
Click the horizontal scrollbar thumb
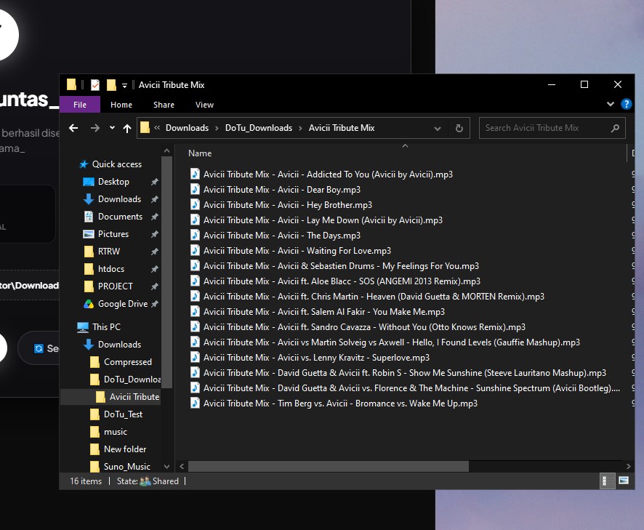pos(328,466)
